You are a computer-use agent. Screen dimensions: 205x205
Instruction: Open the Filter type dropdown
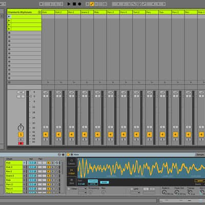(x=82, y=189)
